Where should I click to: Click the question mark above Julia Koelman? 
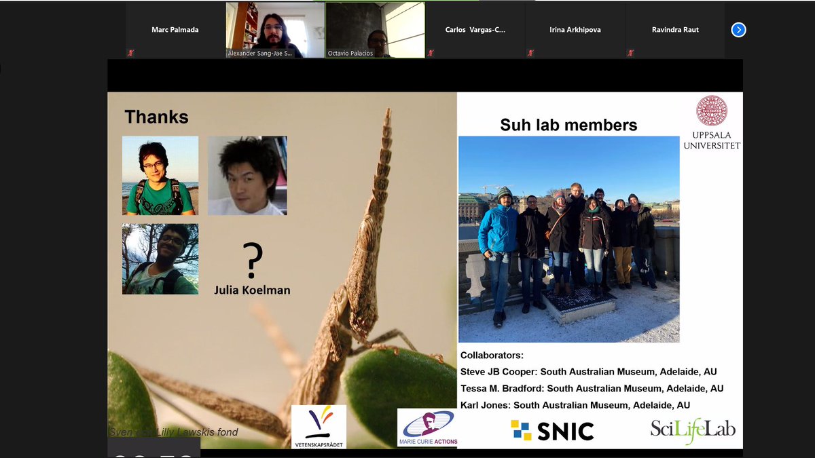click(252, 261)
